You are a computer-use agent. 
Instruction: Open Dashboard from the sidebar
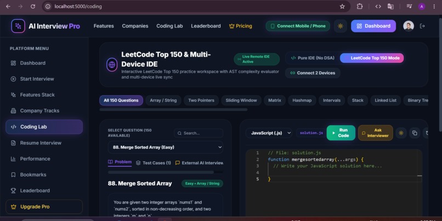coord(44,63)
